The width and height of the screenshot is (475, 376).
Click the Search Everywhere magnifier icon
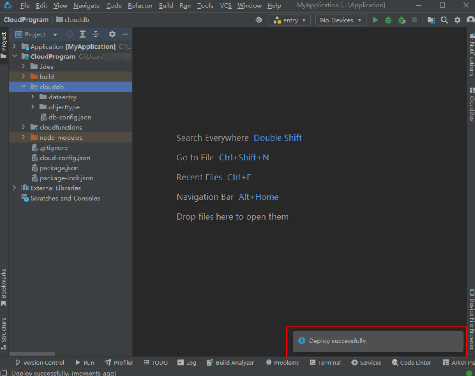point(444,20)
